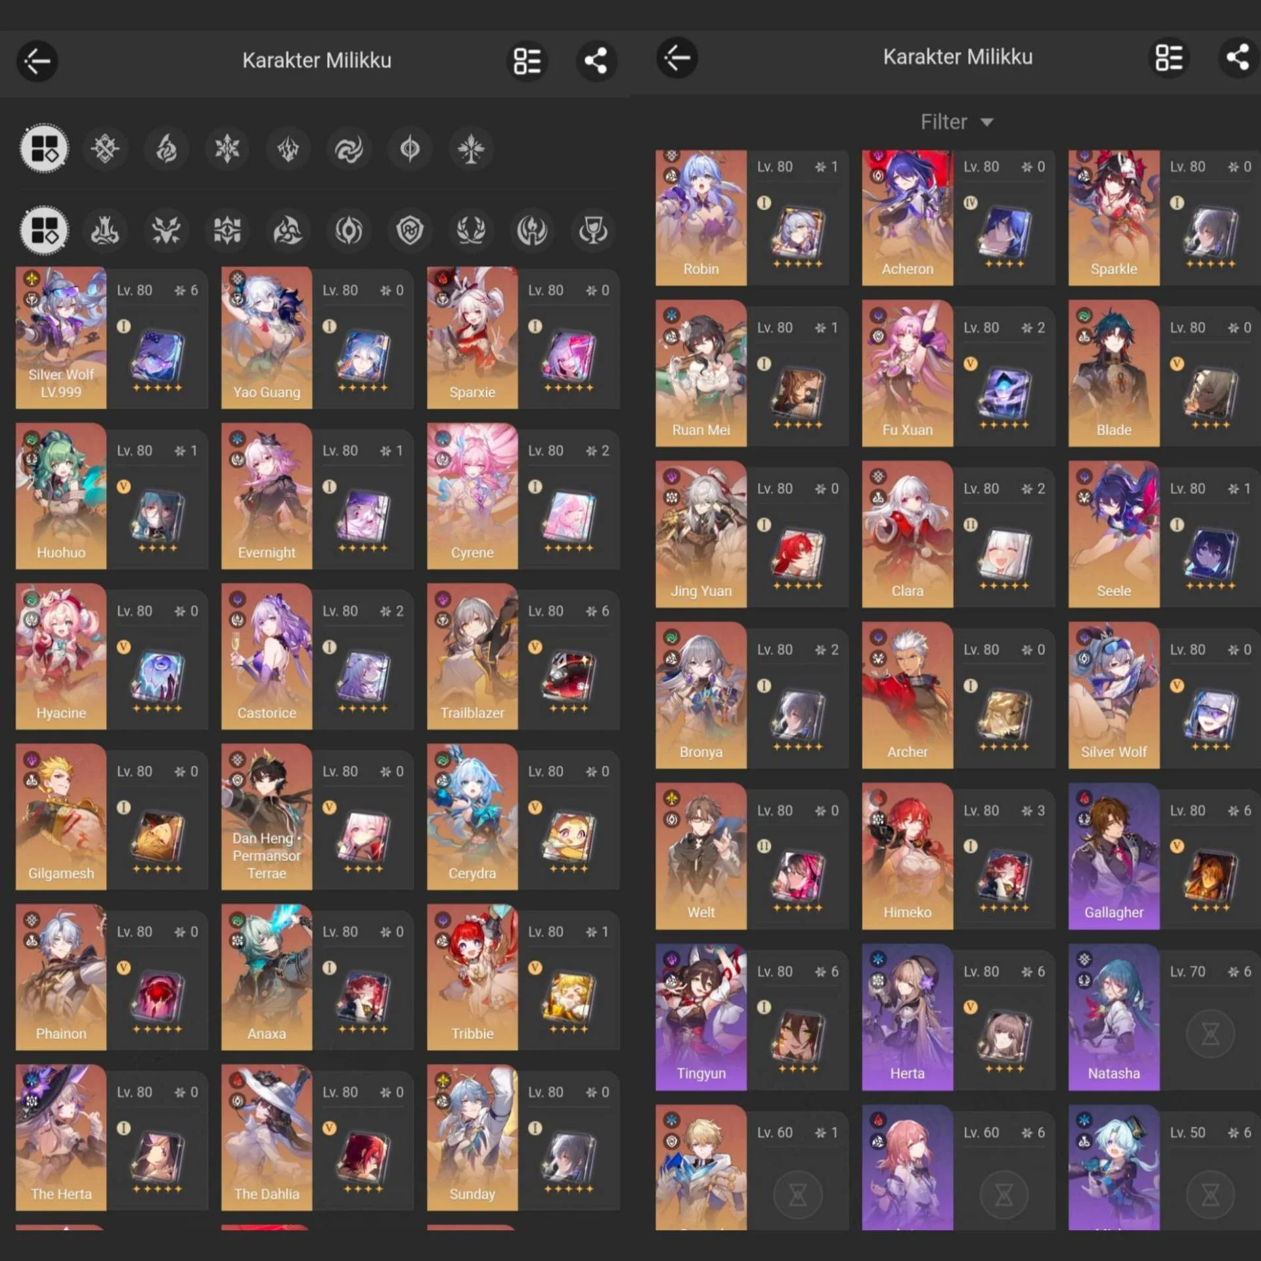This screenshot has height=1261, width=1261.
Task: Filter characters by Ice element
Action: (x=227, y=148)
